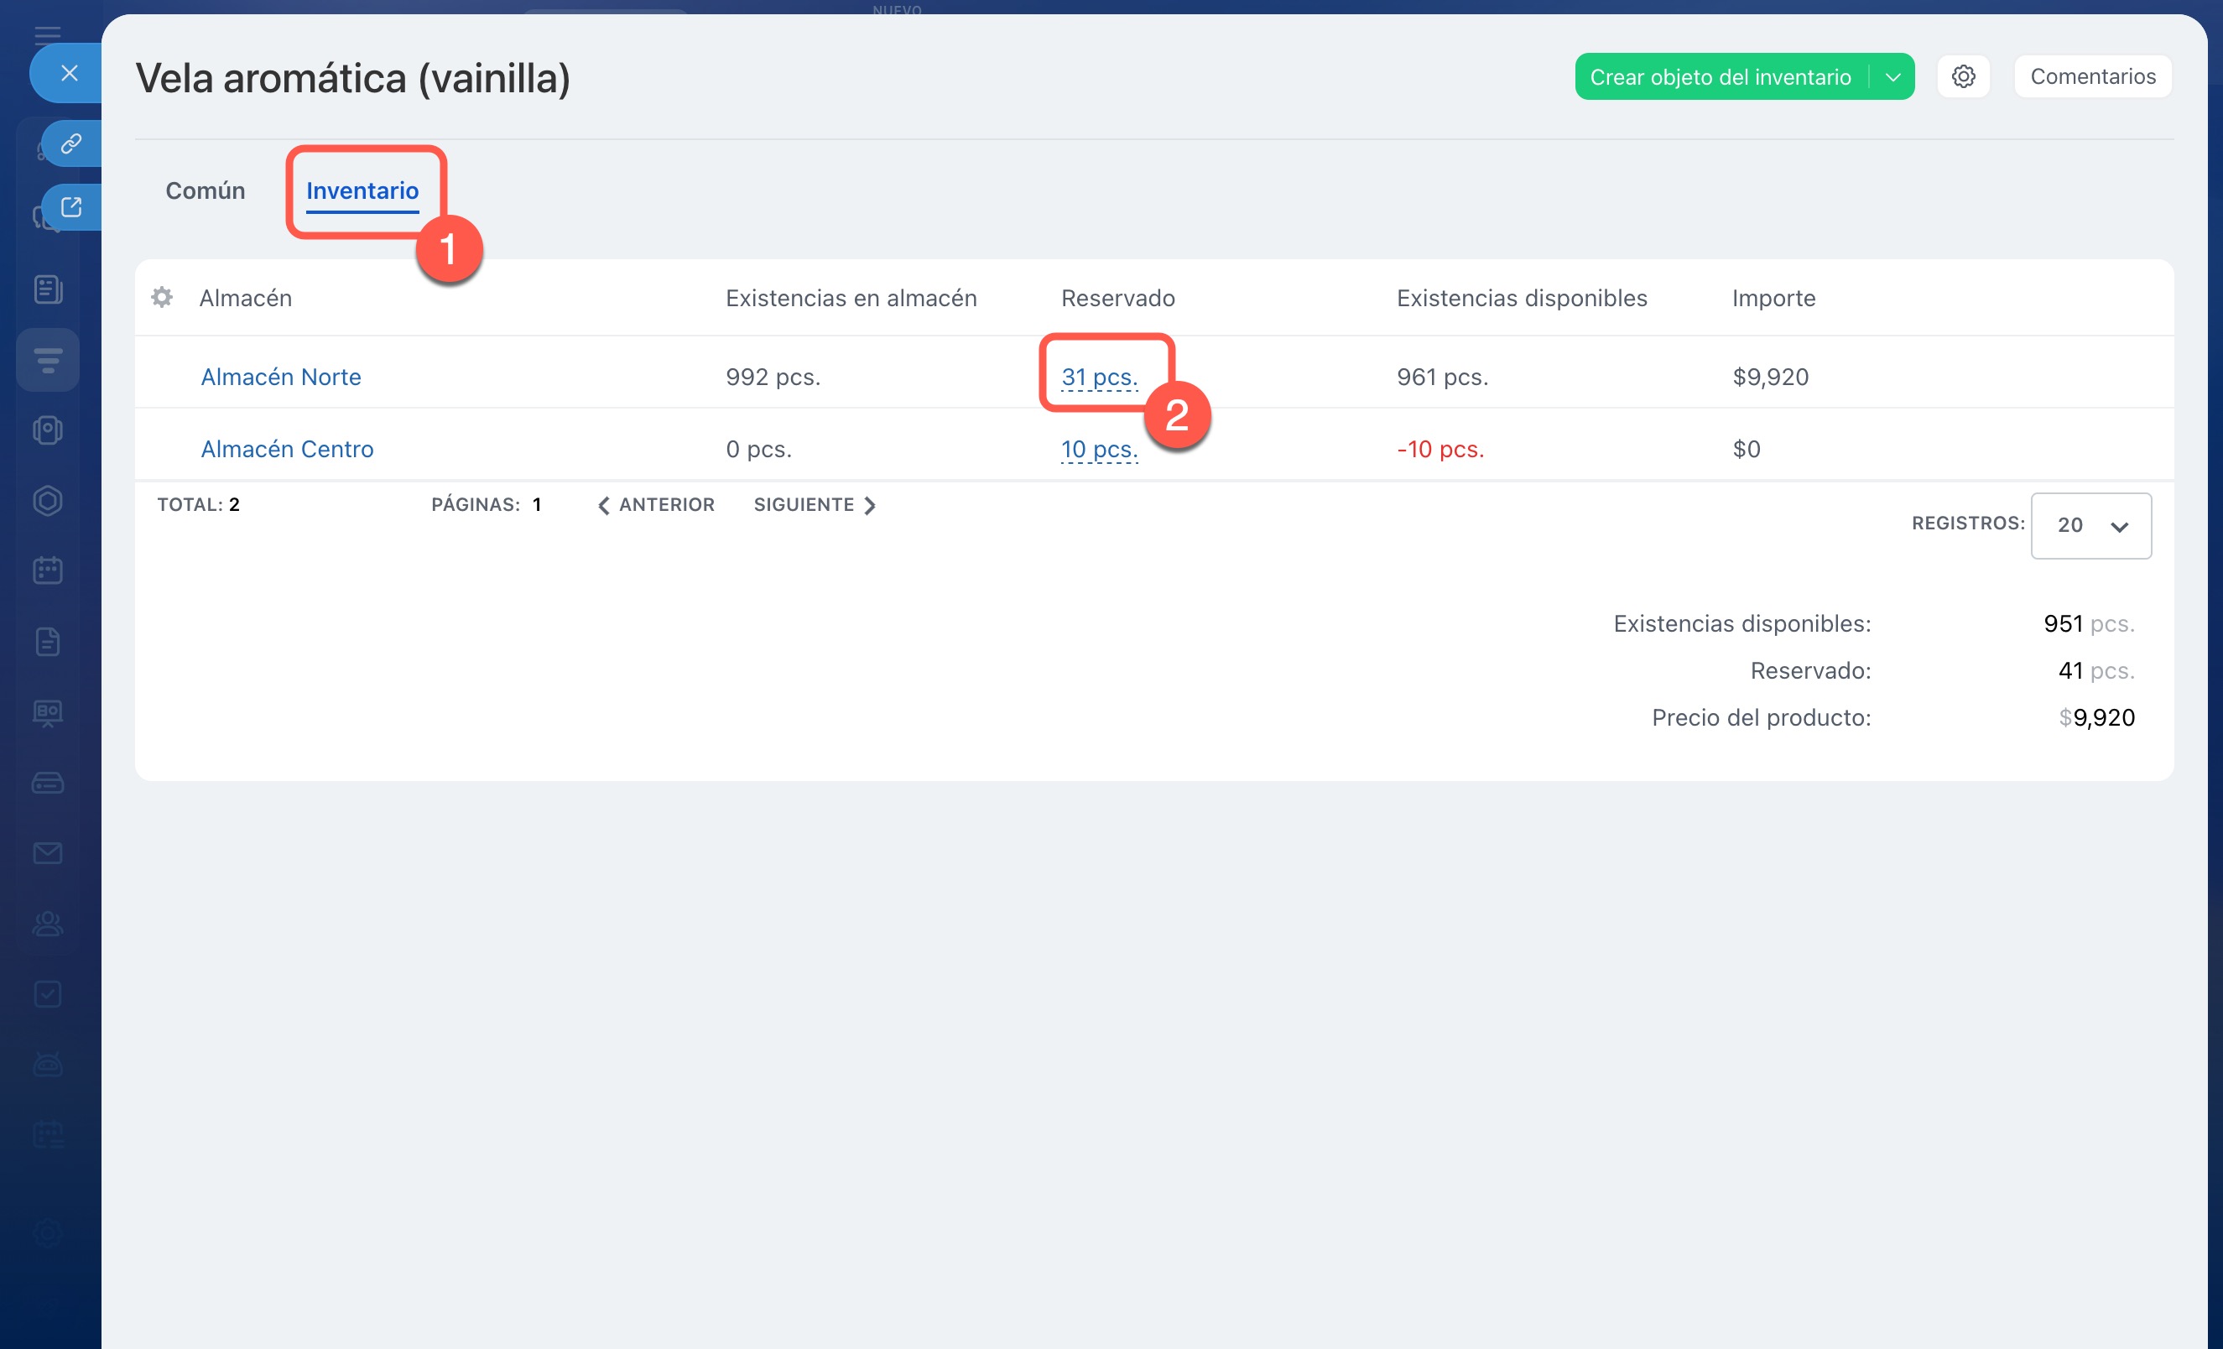Click the table settings gear near Almacén

[162, 298]
